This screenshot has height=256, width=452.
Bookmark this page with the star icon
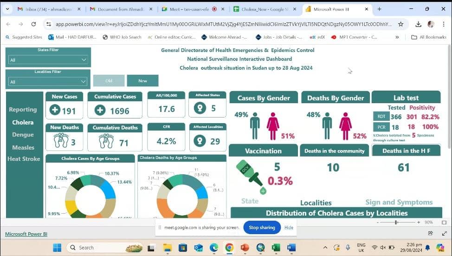400,24
